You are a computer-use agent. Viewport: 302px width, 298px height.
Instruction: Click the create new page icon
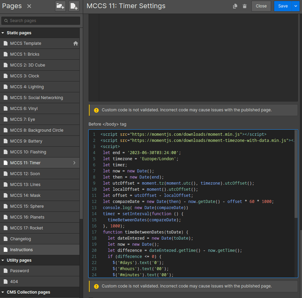tap(74, 6)
